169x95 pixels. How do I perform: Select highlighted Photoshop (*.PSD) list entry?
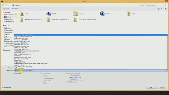(91, 35)
